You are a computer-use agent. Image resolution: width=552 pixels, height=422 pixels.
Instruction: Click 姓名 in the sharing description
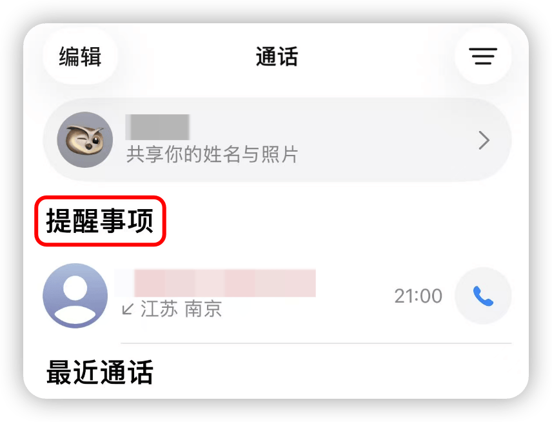pos(222,154)
